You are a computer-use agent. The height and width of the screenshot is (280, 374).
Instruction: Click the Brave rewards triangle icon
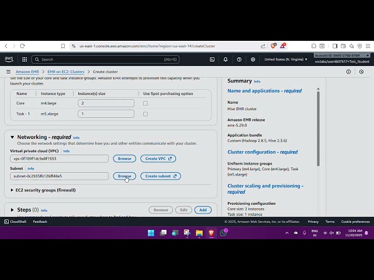tap(283, 45)
